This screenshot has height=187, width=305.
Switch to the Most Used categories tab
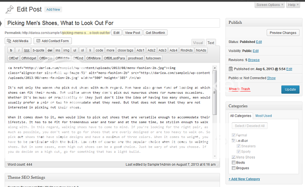click(x=264, y=116)
